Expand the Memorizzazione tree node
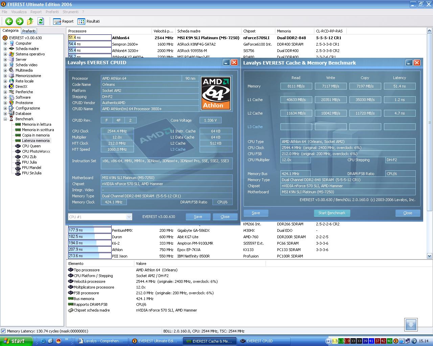The image size is (433, 346). pos(5,76)
